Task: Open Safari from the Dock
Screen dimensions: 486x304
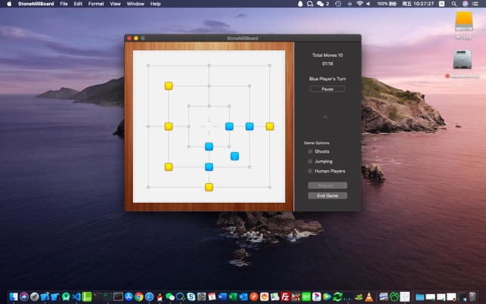Action: 149,296
